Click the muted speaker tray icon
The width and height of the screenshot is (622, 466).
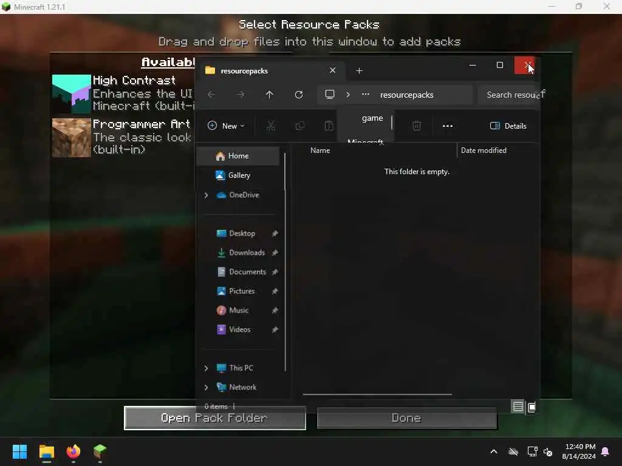point(549,451)
